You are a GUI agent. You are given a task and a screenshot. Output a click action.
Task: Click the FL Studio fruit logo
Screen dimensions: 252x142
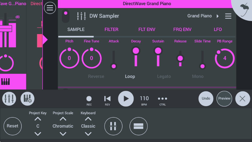244,10
